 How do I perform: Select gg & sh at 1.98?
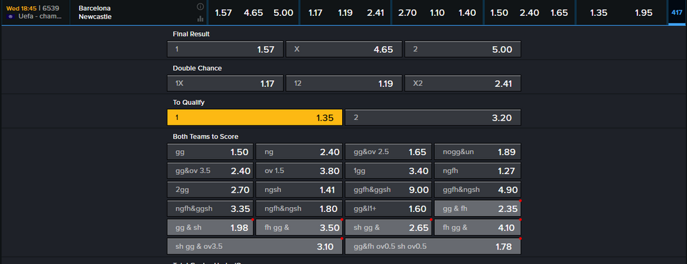(x=210, y=227)
